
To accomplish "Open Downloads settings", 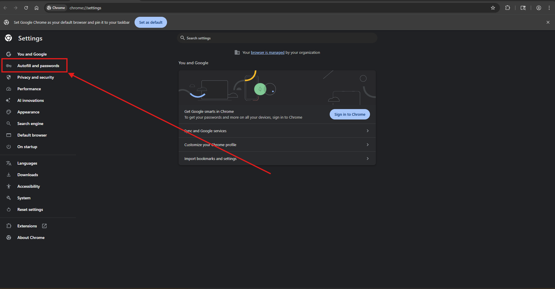I will pyautogui.click(x=28, y=175).
